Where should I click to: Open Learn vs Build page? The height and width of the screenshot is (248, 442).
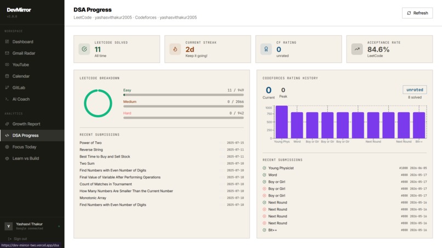(x=32, y=158)
